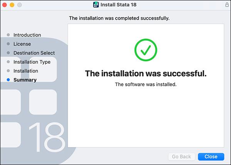Click the Go Back button
The width and height of the screenshot is (231, 165).
[181, 157]
